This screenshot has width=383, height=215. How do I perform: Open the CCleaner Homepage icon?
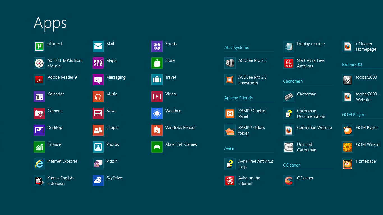tap(348, 46)
